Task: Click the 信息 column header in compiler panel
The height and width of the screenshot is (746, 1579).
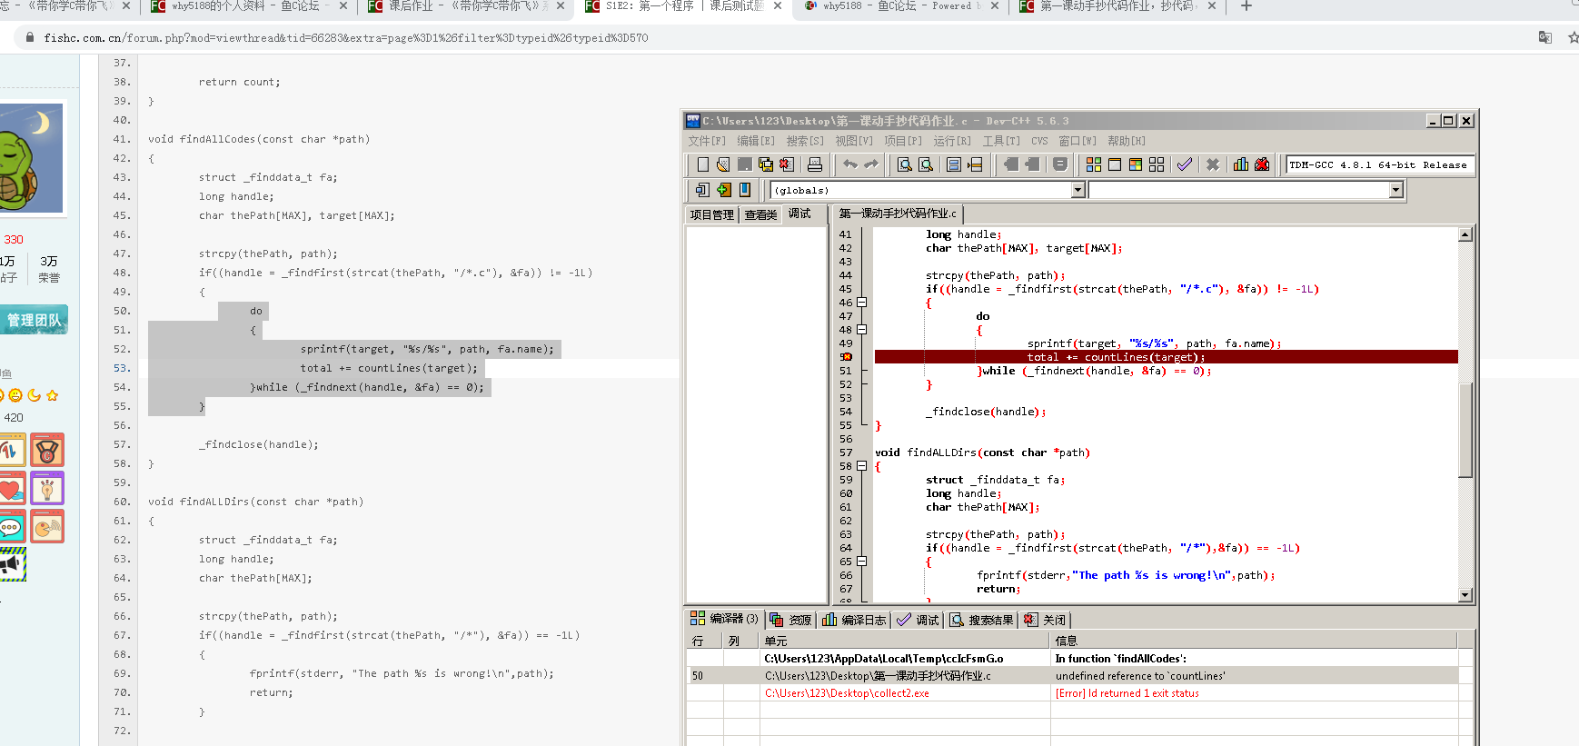Action: pyautogui.click(x=1254, y=641)
